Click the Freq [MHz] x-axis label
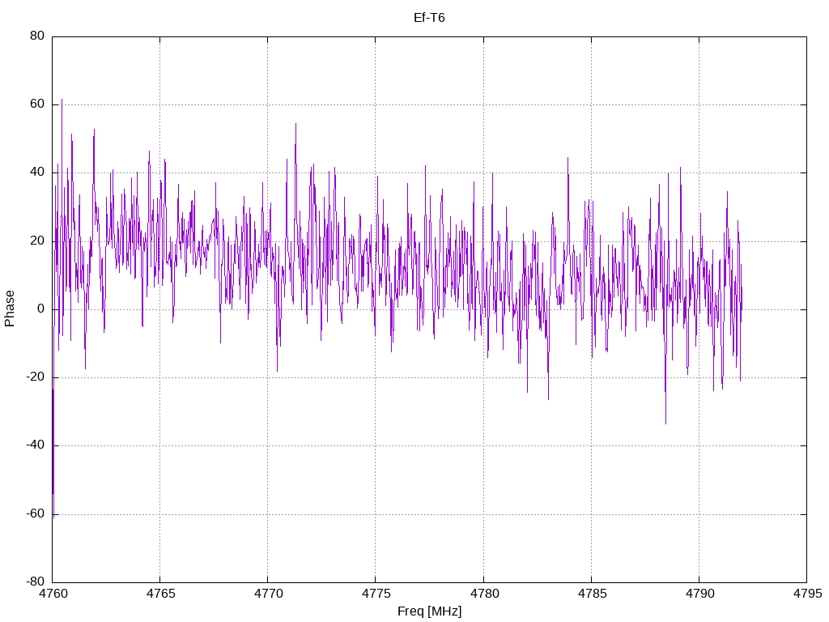Image resolution: width=829 pixels, height=622 pixels. tap(429, 611)
